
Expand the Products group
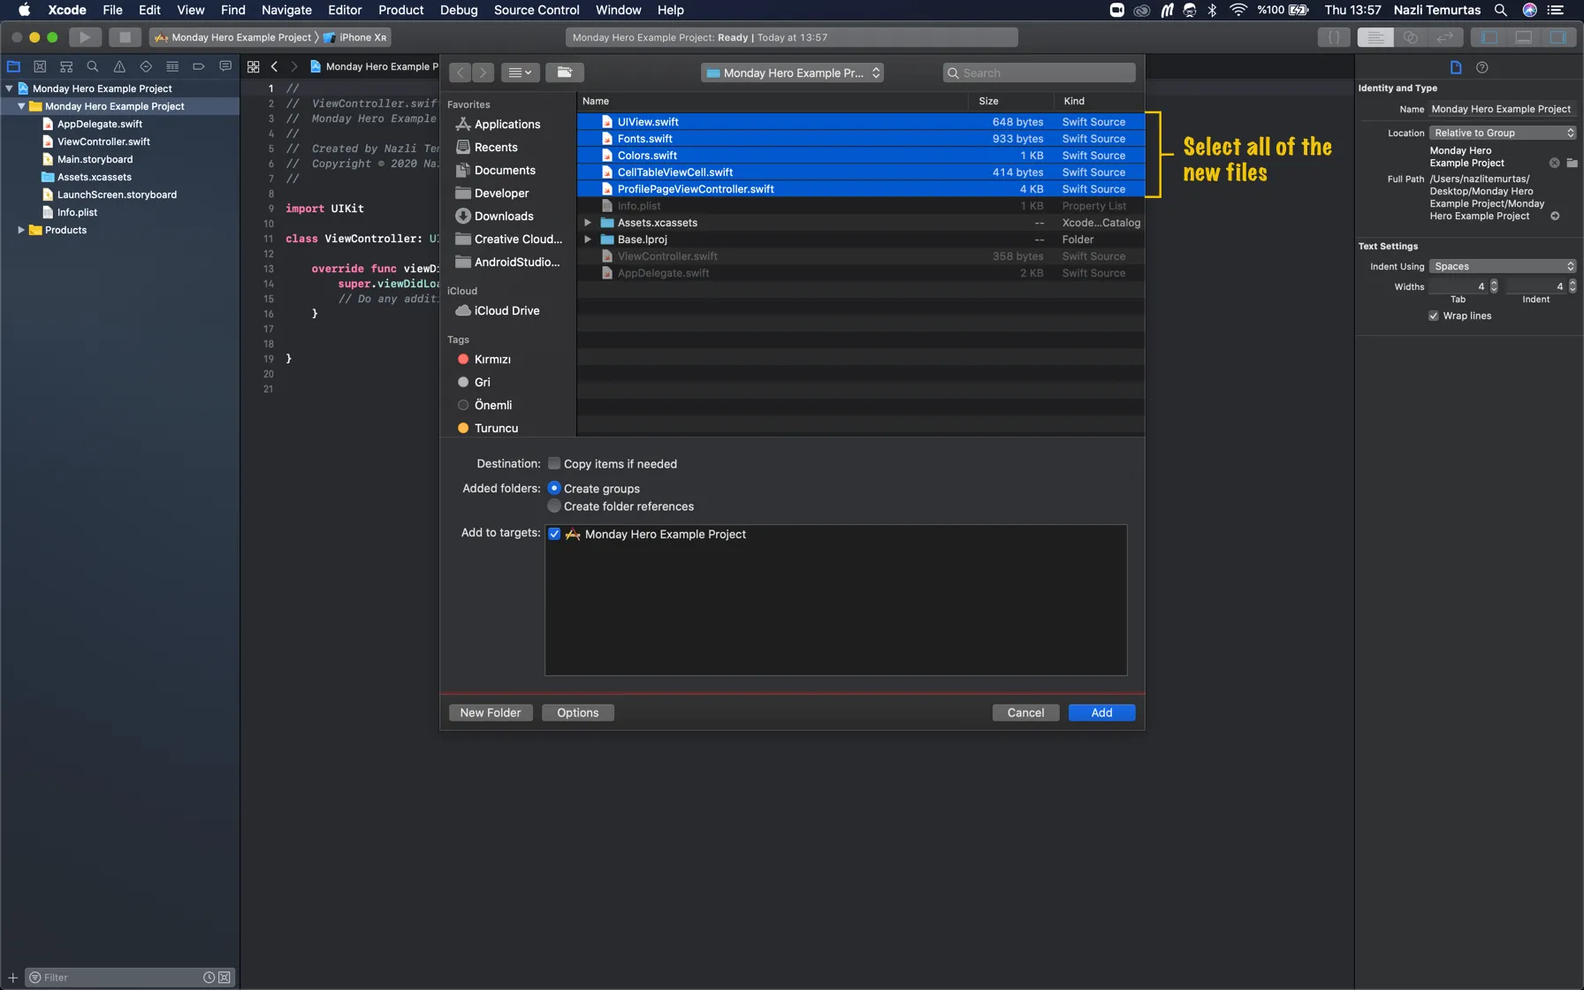tap(21, 230)
